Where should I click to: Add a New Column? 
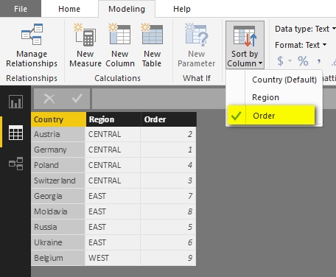click(x=120, y=46)
